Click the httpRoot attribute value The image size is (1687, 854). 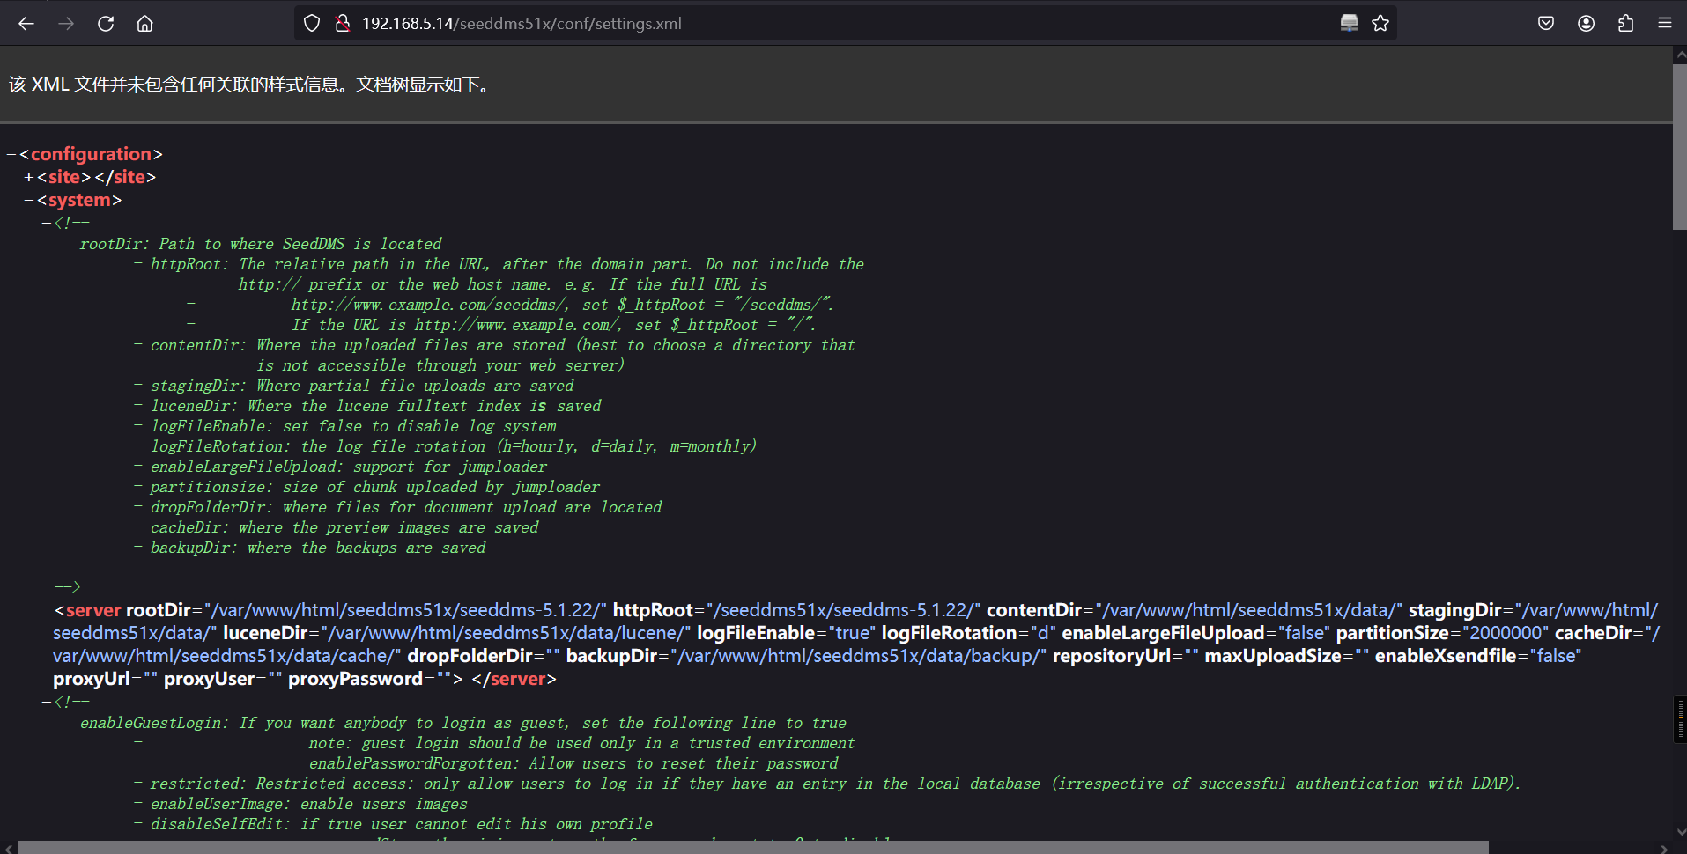pos(843,610)
